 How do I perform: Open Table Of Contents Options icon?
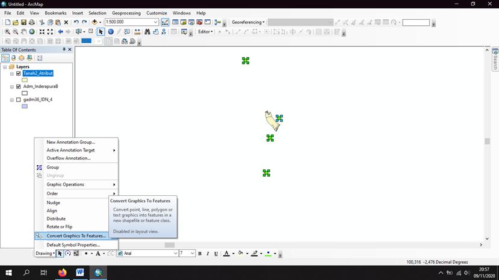40,58
